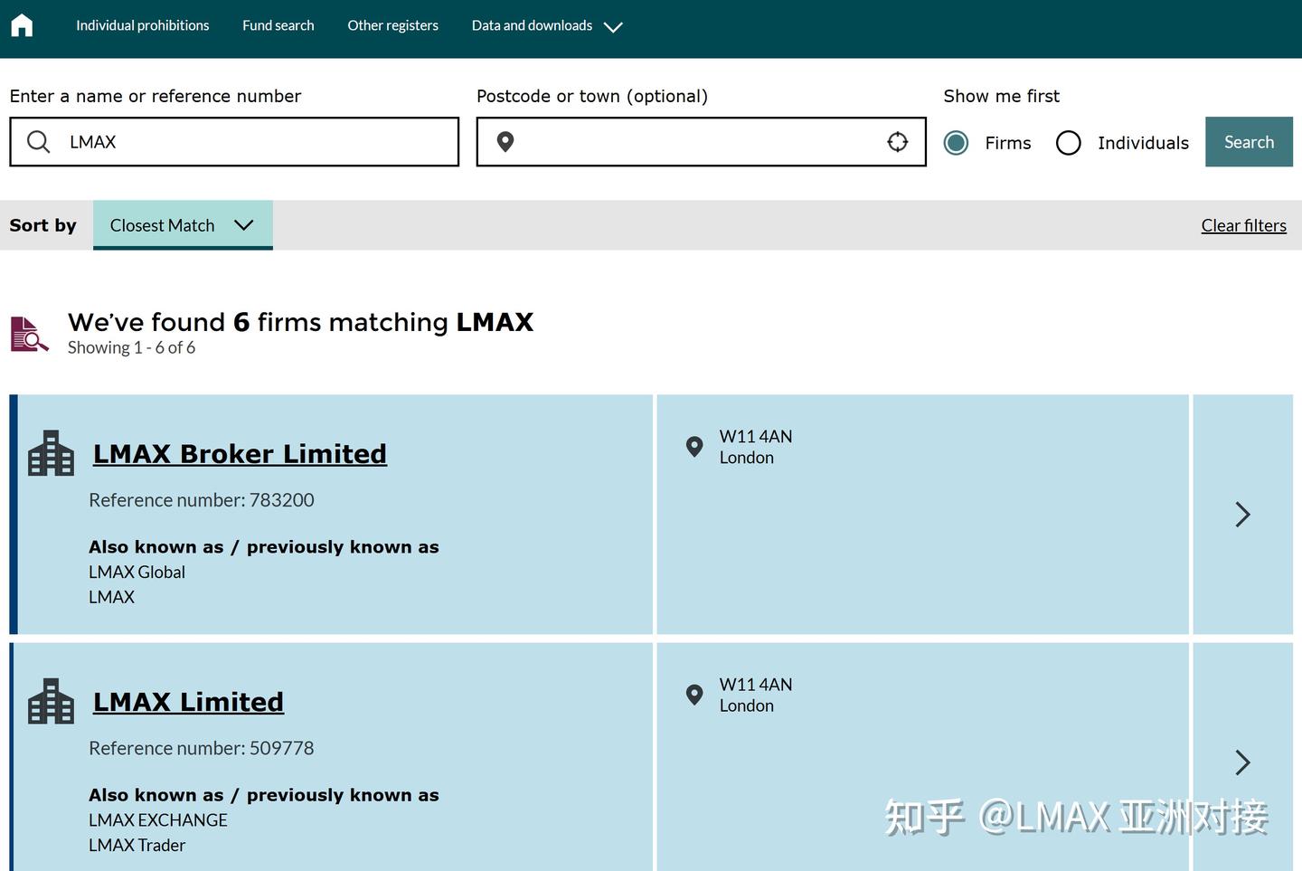1302x871 pixels.
Task: Click the Clear filters link
Action: pos(1243,226)
